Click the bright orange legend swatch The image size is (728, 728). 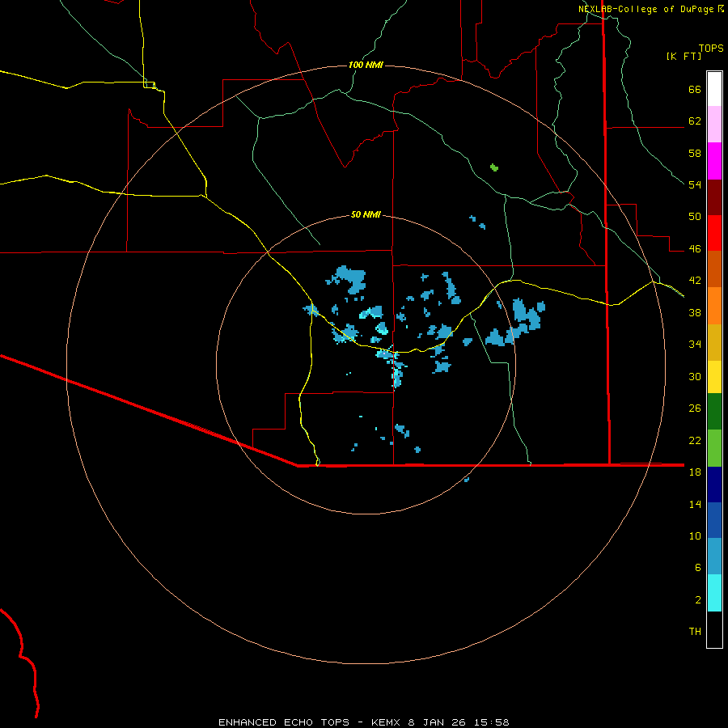714,306
